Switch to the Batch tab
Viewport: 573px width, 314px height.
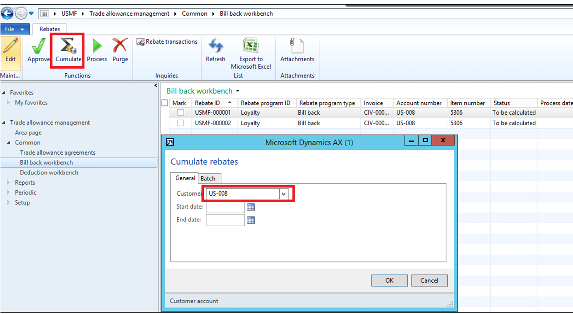point(208,179)
